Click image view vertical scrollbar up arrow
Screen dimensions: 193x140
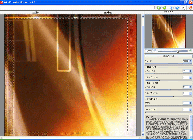[143, 16]
